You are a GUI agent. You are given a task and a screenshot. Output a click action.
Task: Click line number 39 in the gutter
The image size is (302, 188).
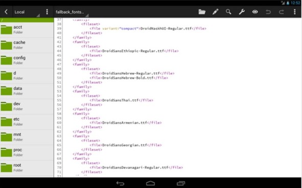point(59,29)
